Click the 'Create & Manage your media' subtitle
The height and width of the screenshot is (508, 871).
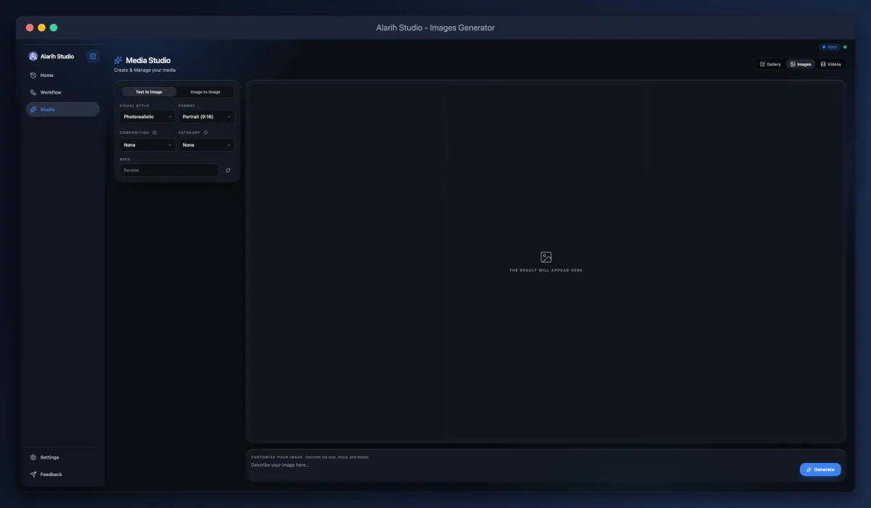tap(144, 70)
